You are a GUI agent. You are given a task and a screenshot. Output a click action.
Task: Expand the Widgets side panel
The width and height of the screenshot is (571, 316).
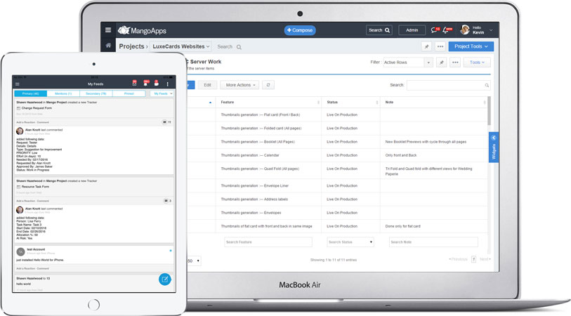click(x=494, y=147)
